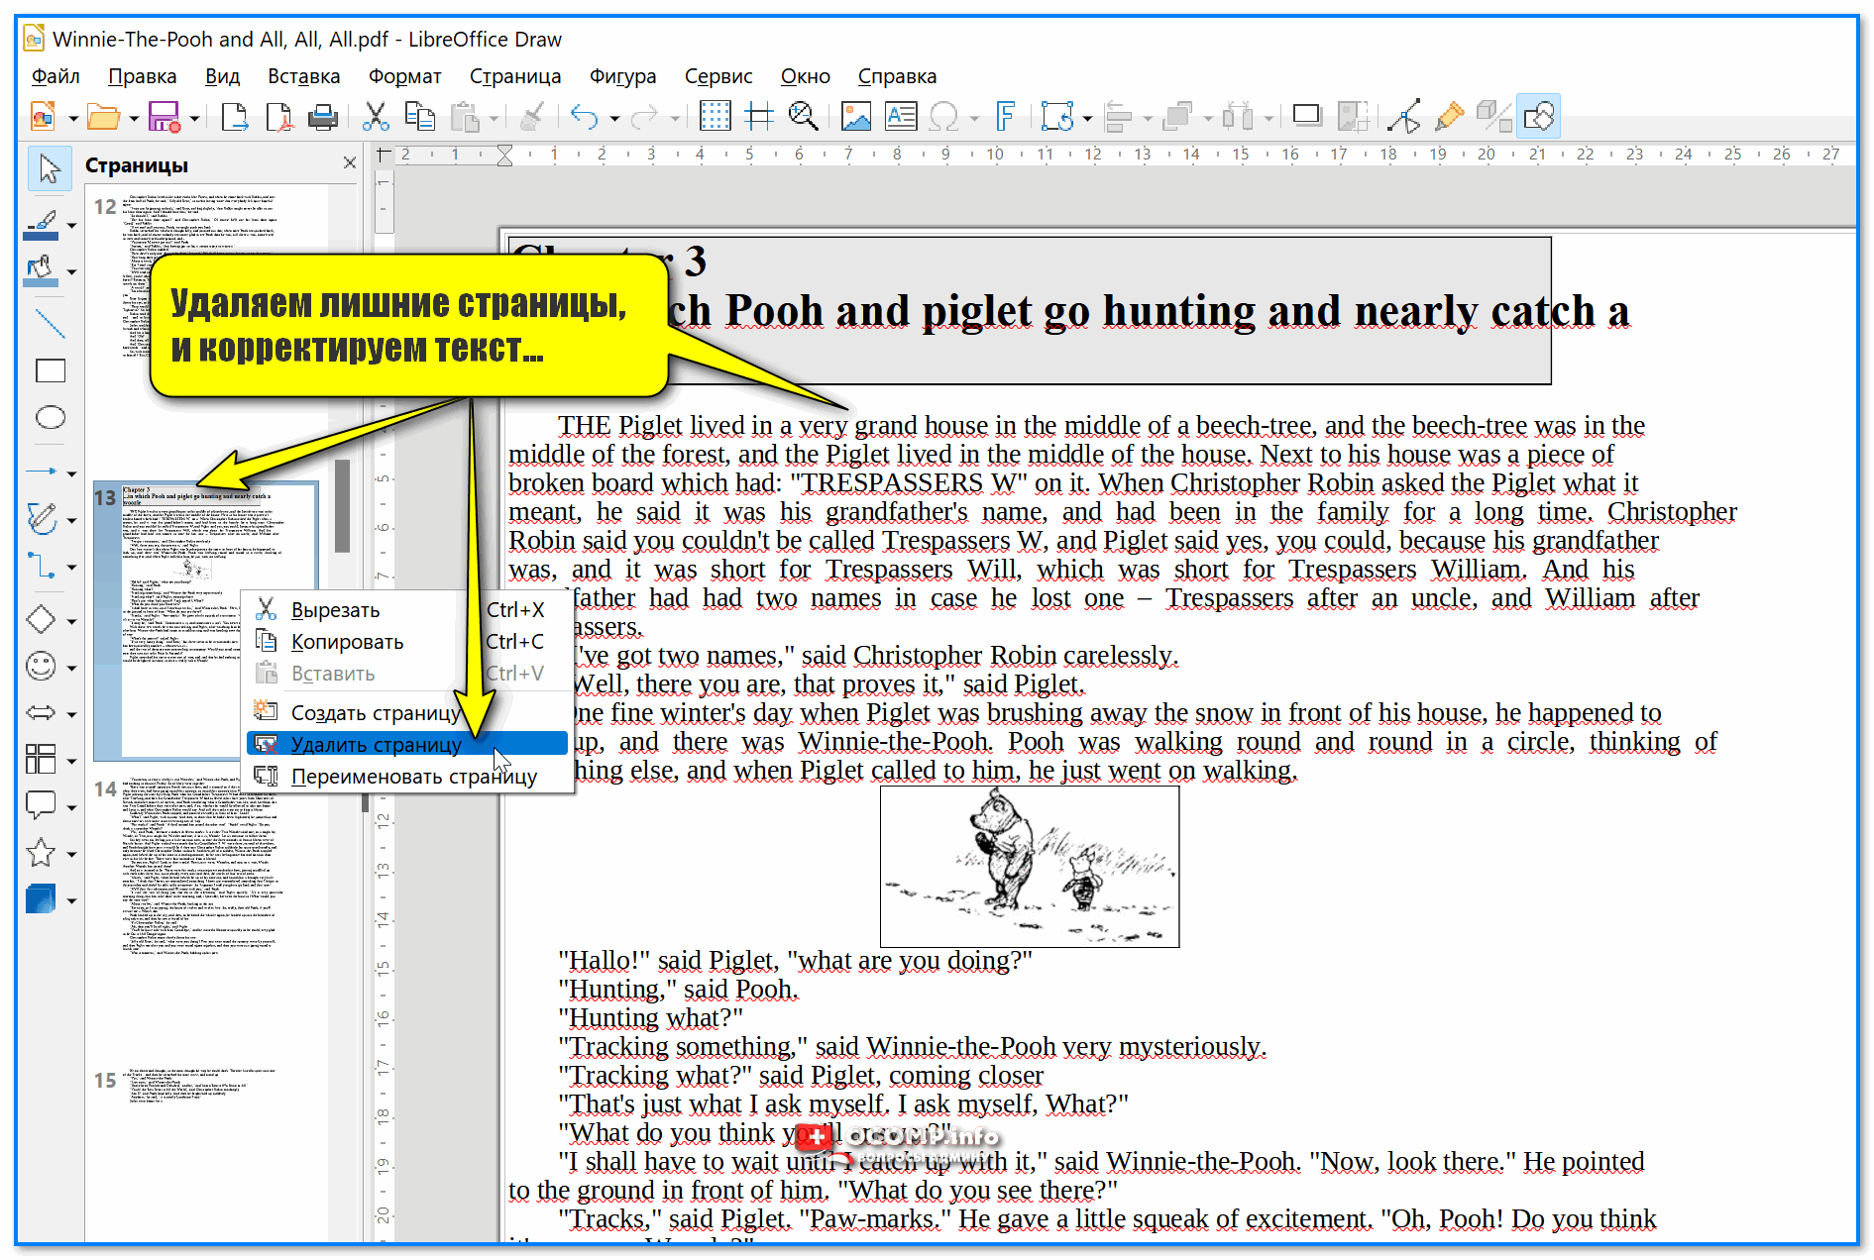Expand Stars and Banners dropdown arrow
Image resolution: width=1874 pixels, height=1260 pixels.
pyautogui.click(x=71, y=855)
